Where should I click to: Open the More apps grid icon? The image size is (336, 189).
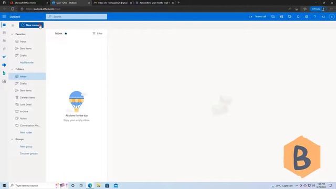(4, 81)
